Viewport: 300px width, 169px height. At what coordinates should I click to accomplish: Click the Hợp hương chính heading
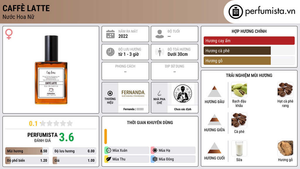pyautogui.click(x=249, y=31)
